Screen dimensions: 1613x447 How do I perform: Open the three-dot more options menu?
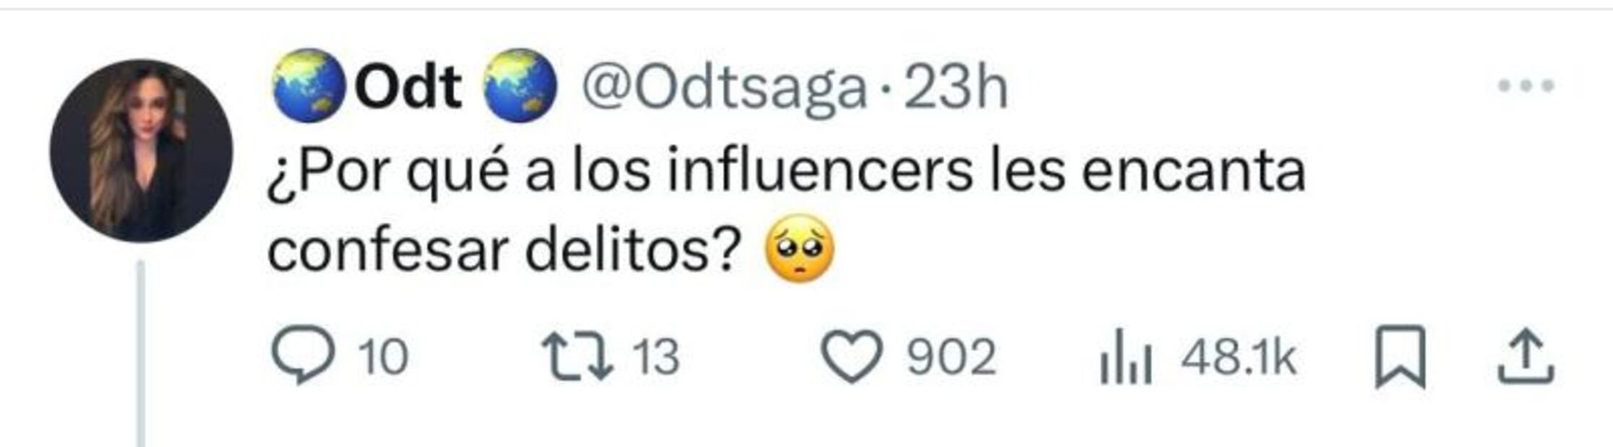pos(1526,86)
